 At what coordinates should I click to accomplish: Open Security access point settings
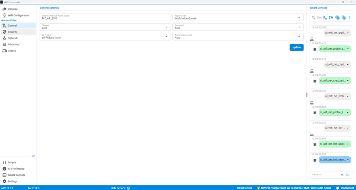[18, 32]
